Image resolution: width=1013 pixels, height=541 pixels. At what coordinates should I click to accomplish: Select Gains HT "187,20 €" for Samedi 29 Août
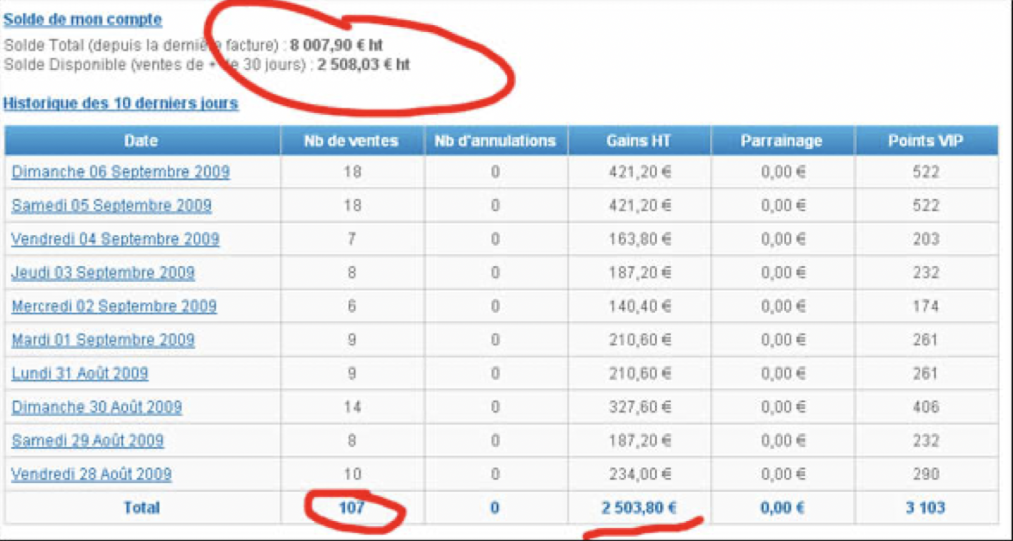pos(640,440)
